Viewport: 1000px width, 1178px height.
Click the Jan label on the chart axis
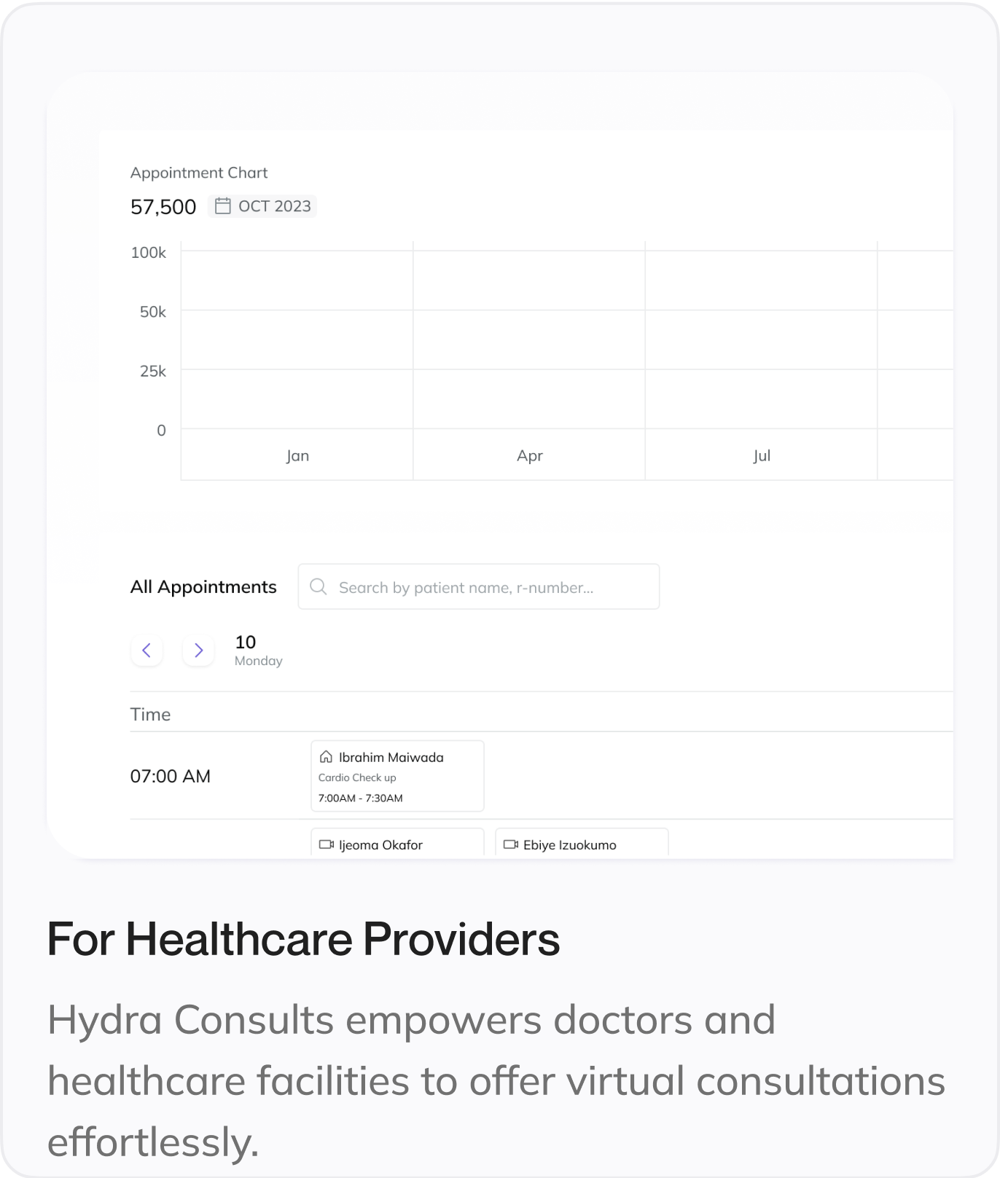[x=297, y=455]
